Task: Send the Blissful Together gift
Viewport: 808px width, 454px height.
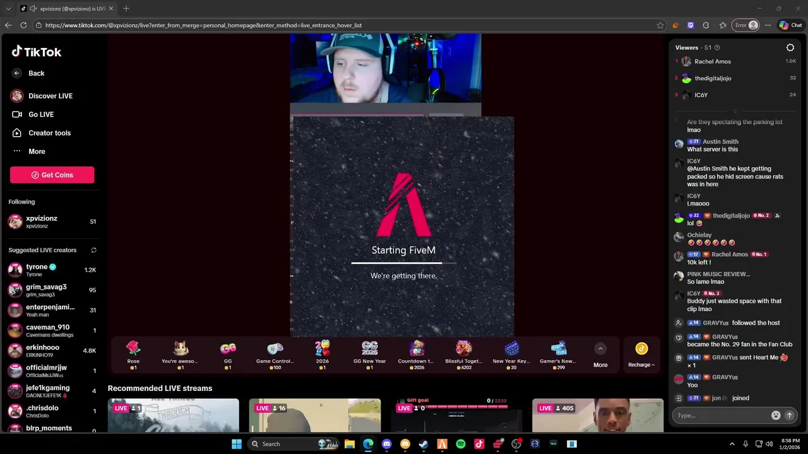Action: (x=464, y=355)
